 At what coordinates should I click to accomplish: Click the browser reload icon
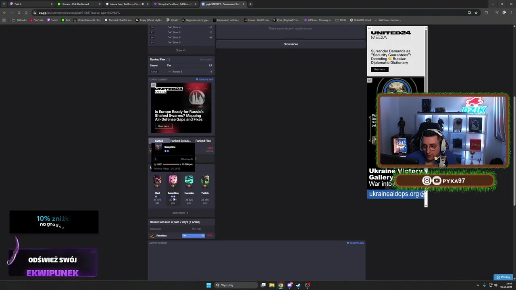pos(19,12)
